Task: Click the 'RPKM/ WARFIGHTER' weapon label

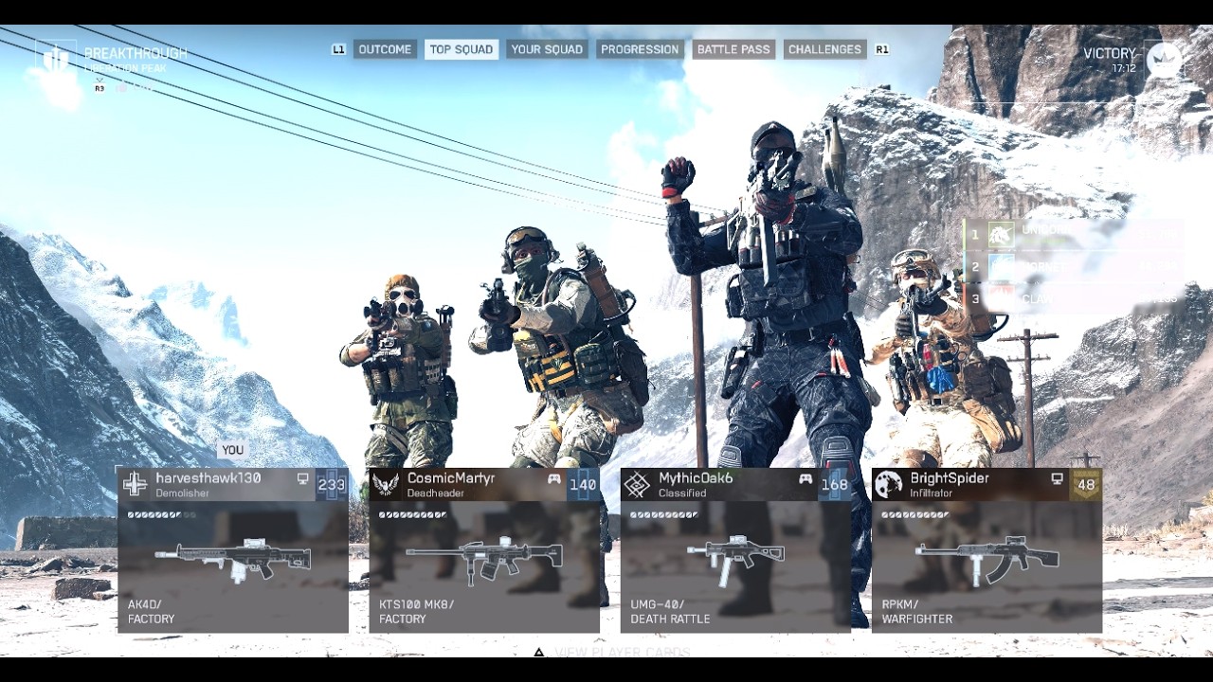Action: [917, 612]
